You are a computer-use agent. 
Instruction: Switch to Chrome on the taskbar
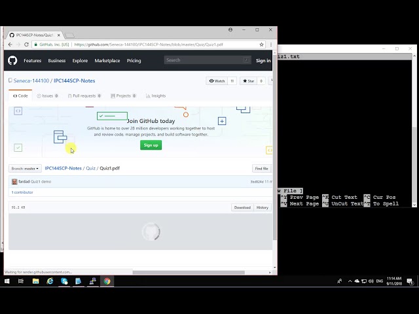pos(107,281)
